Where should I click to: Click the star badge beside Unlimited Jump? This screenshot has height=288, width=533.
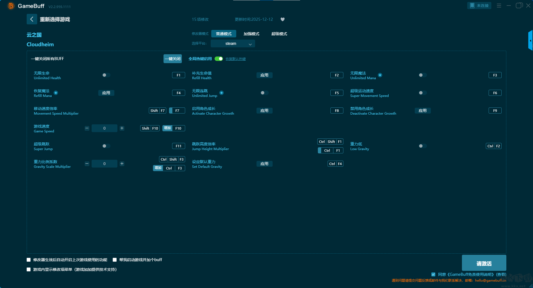222,93
